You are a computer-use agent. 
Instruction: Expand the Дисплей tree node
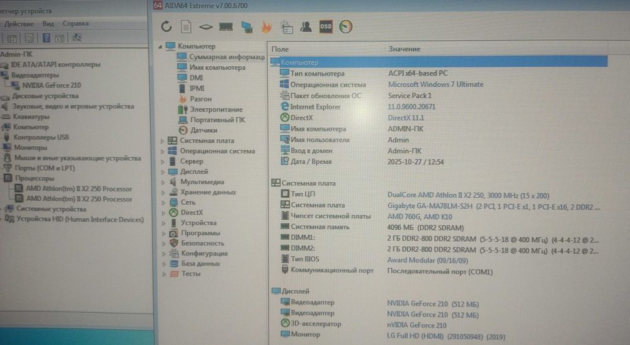(163, 172)
